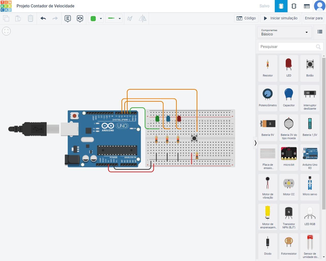This screenshot has height=261, width=326.
Task: Select the Resistor component
Action: [x=268, y=68]
